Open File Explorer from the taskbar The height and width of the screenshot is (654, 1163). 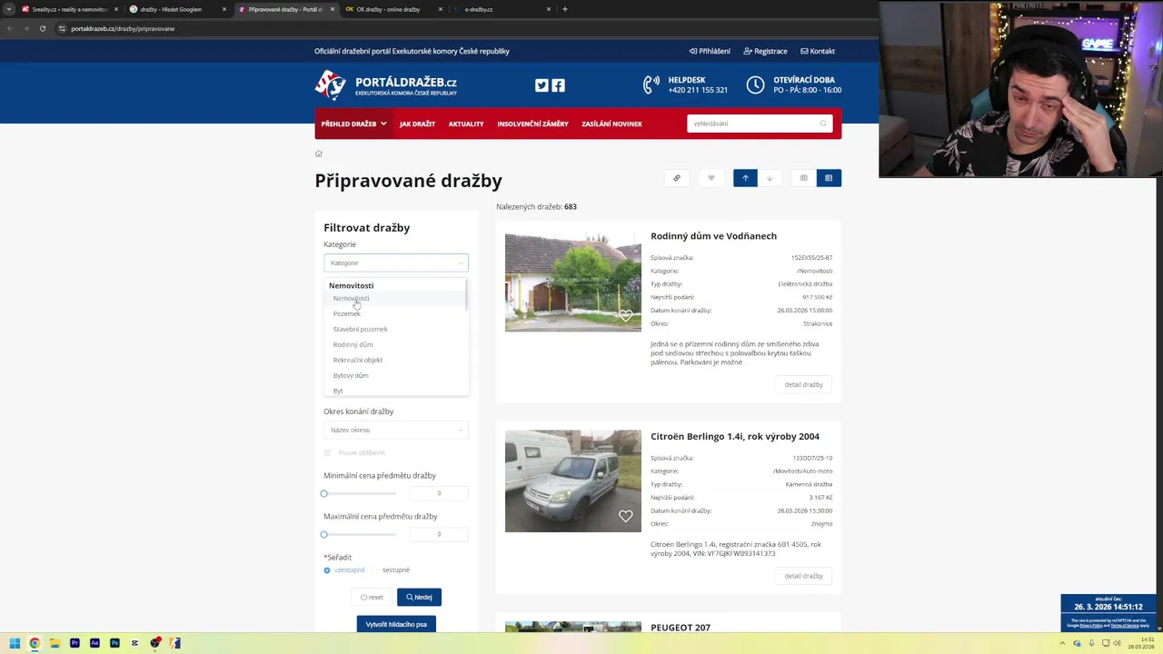[55, 643]
